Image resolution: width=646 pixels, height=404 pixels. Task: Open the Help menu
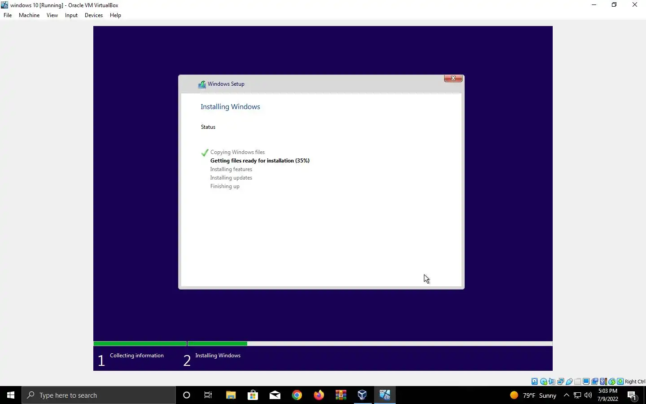tap(115, 15)
